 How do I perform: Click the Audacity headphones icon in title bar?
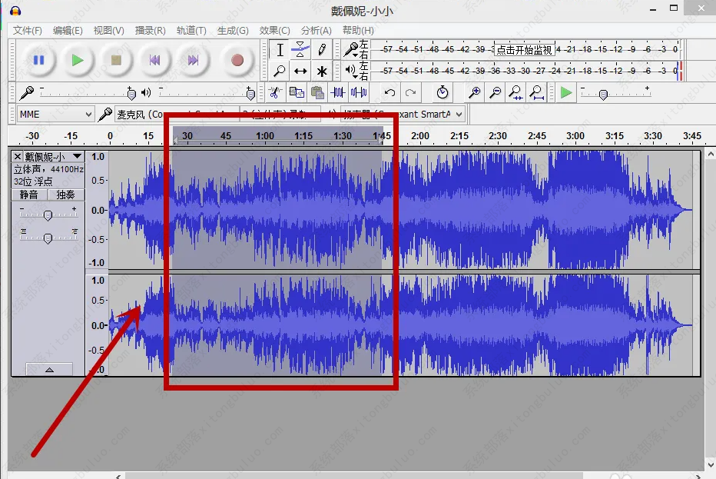tap(15, 10)
